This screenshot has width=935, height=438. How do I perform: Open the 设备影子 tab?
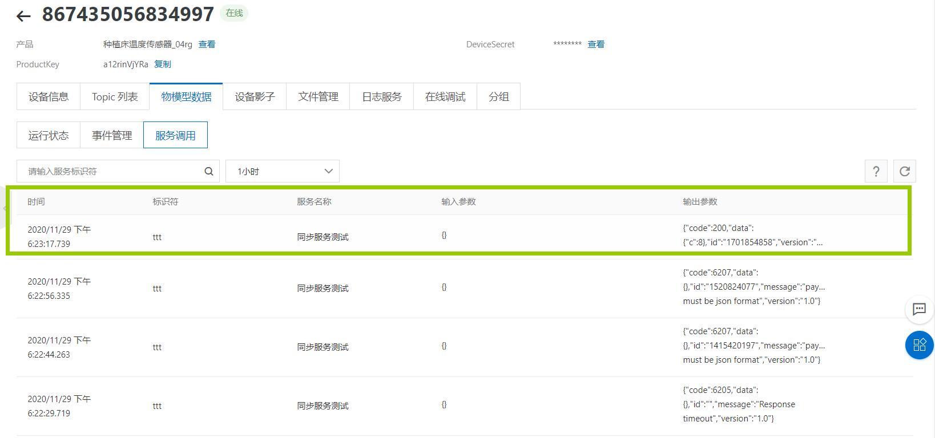[x=255, y=96]
